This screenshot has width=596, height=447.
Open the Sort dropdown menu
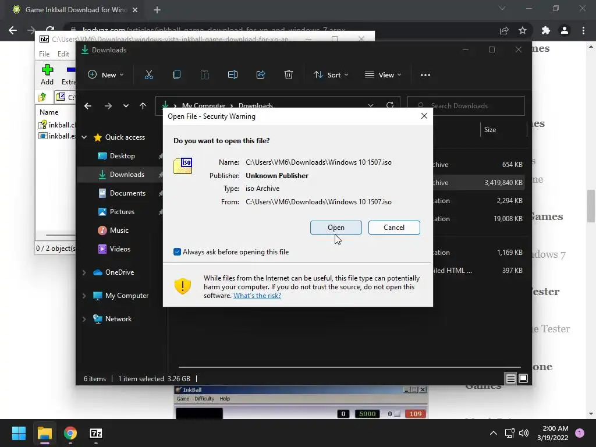[331, 75]
